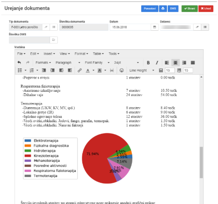Click the redo arrow icon
Viewport: 218px width, 204px height.
(x=28, y=63)
